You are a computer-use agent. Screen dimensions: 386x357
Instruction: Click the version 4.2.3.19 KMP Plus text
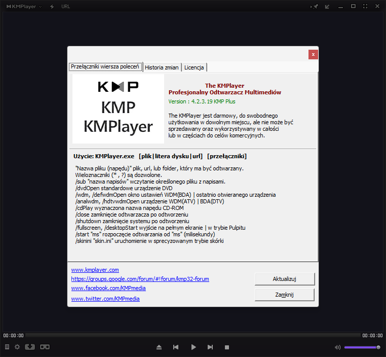[x=202, y=101]
